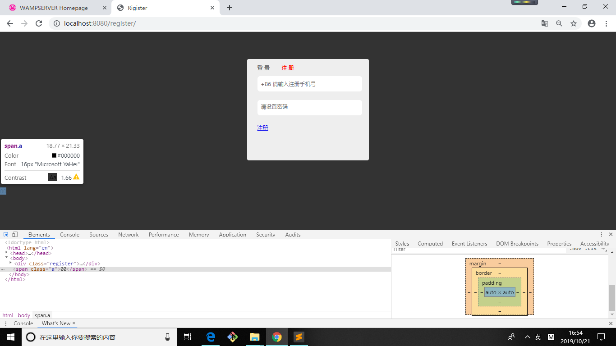
Task: Open DevTools customize three-dot menu
Action: 602,234
